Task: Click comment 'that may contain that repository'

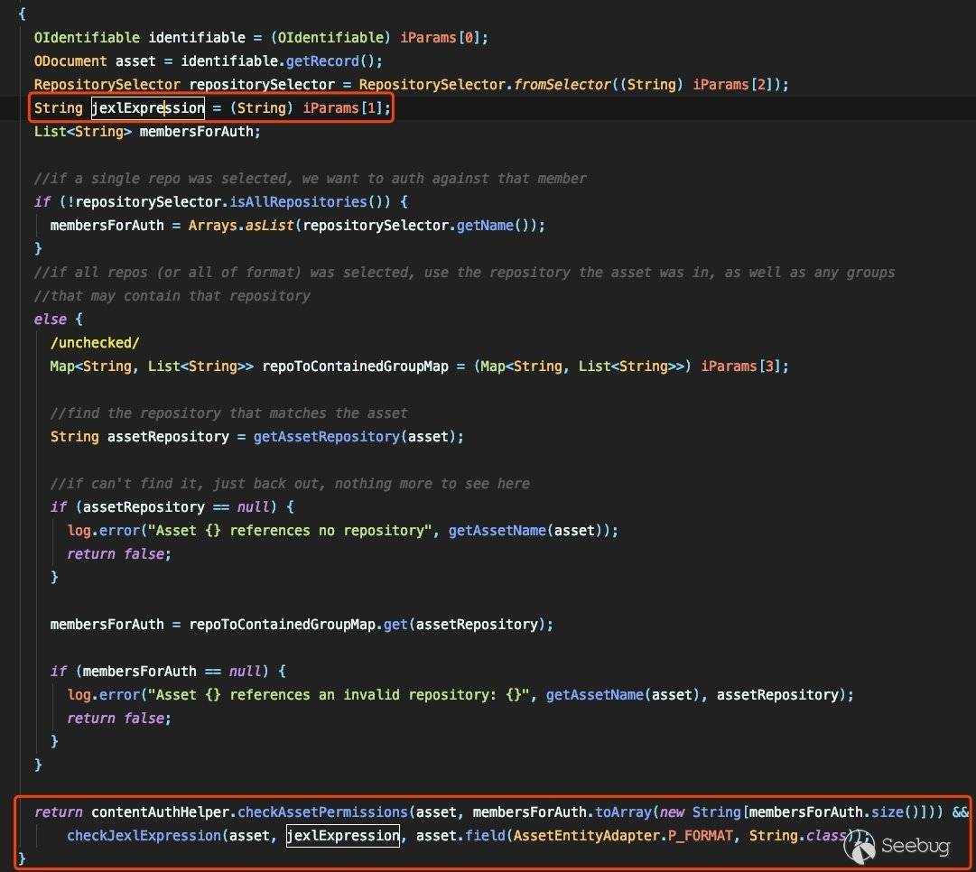Action: [x=172, y=296]
